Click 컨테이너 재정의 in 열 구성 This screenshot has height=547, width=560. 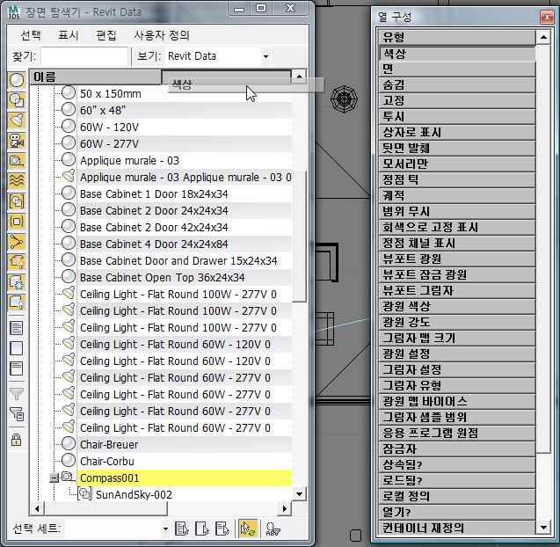pos(457,528)
